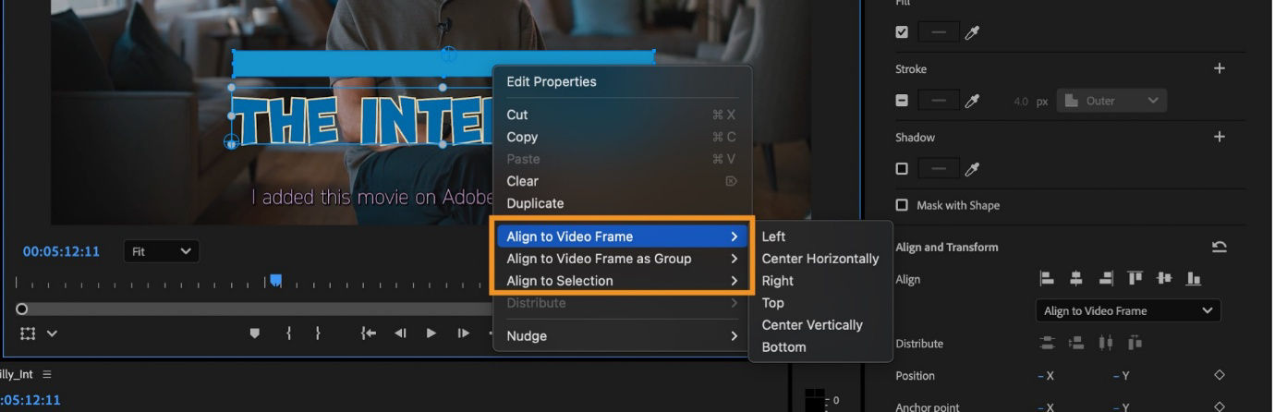This screenshot has width=1275, height=412.
Task: Click the Align Top icon
Action: tap(1135, 278)
